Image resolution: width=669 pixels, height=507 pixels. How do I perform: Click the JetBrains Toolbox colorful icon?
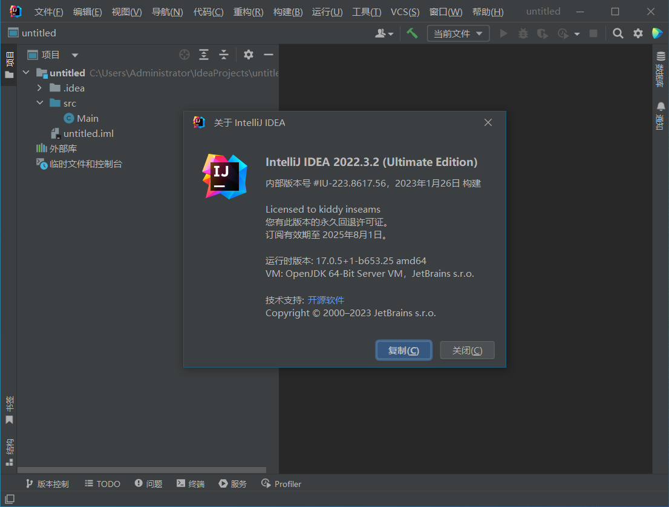tap(657, 33)
